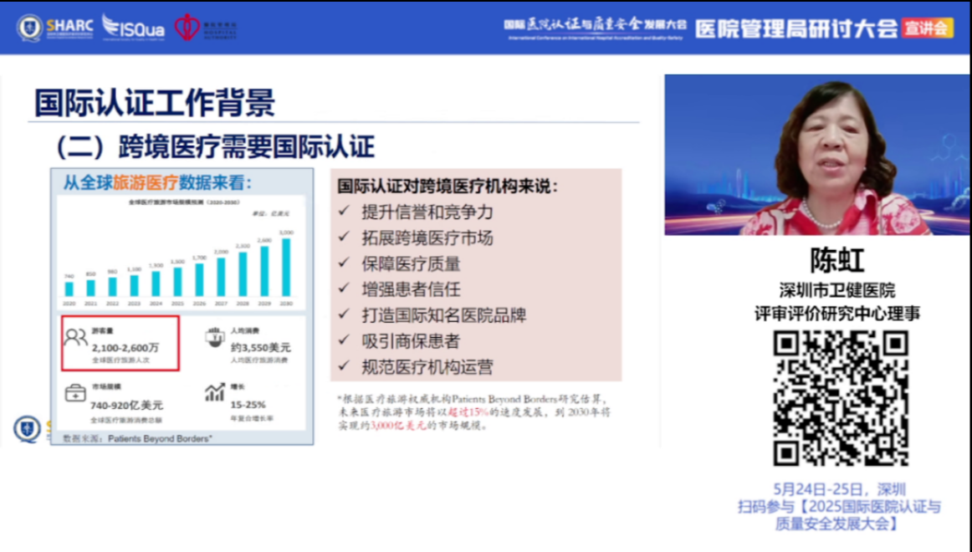
Task: Click the 2,100-2,600万 red highlighted box
Action: click(120, 344)
